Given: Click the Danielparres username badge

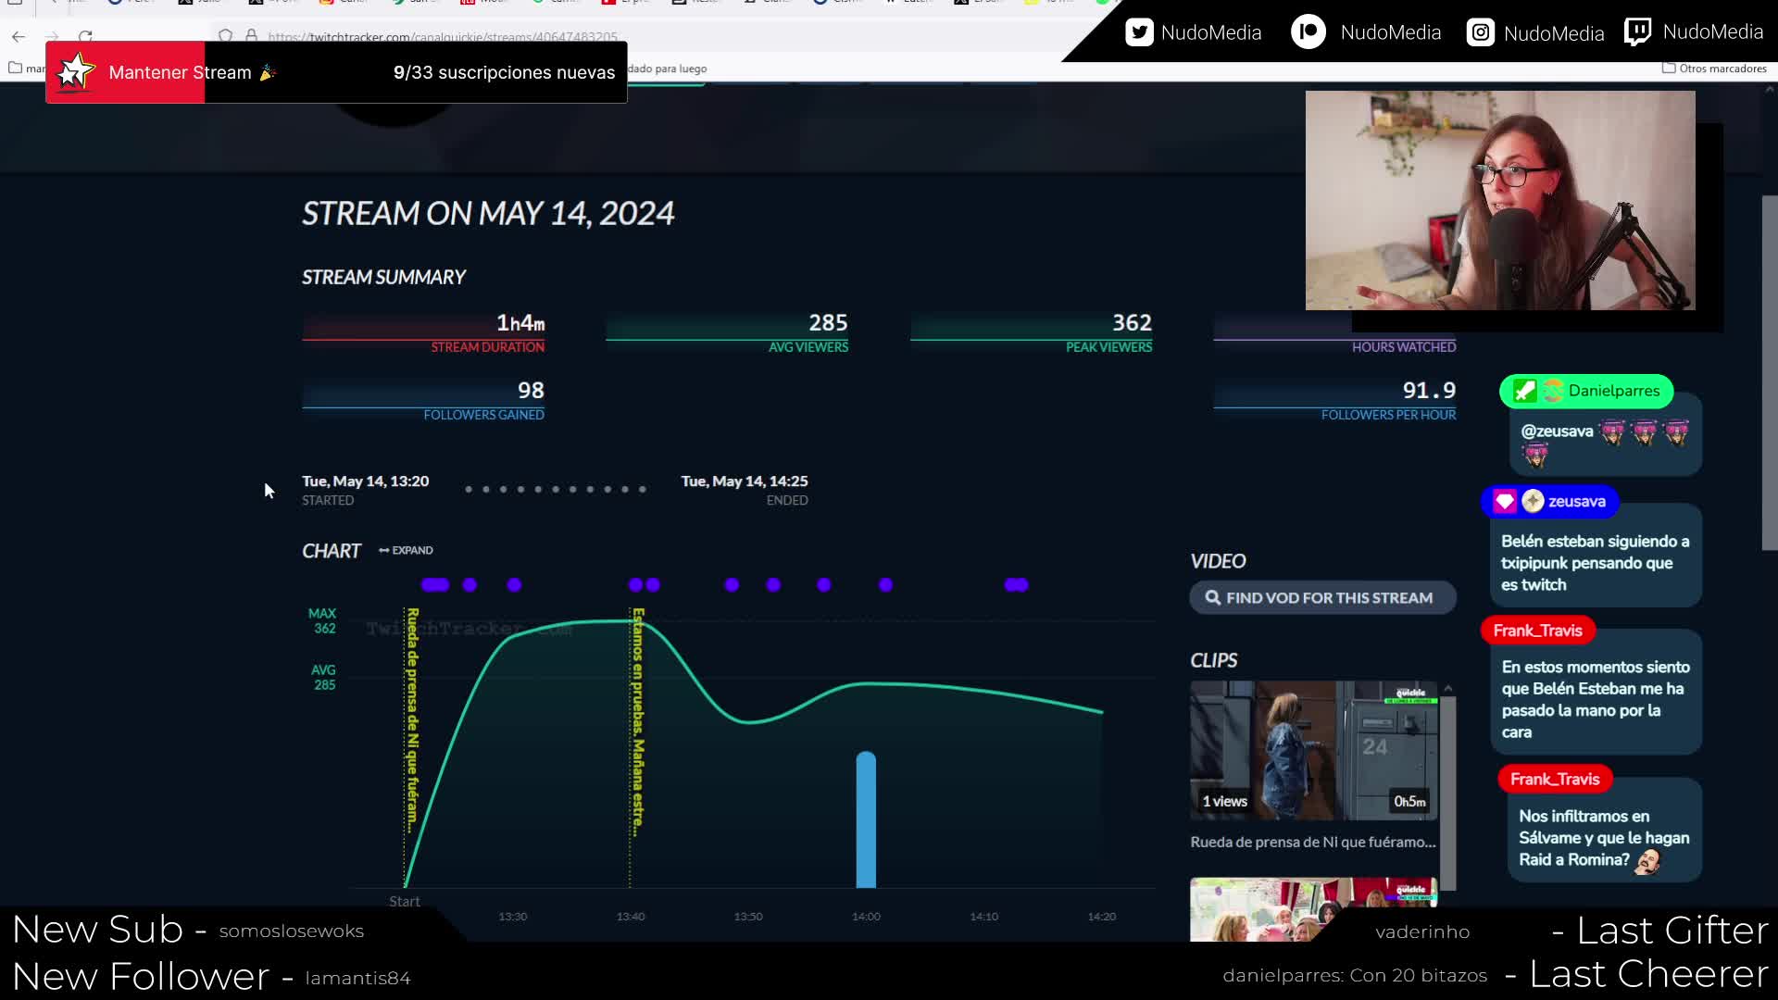Looking at the screenshot, I should [x=1586, y=391].
